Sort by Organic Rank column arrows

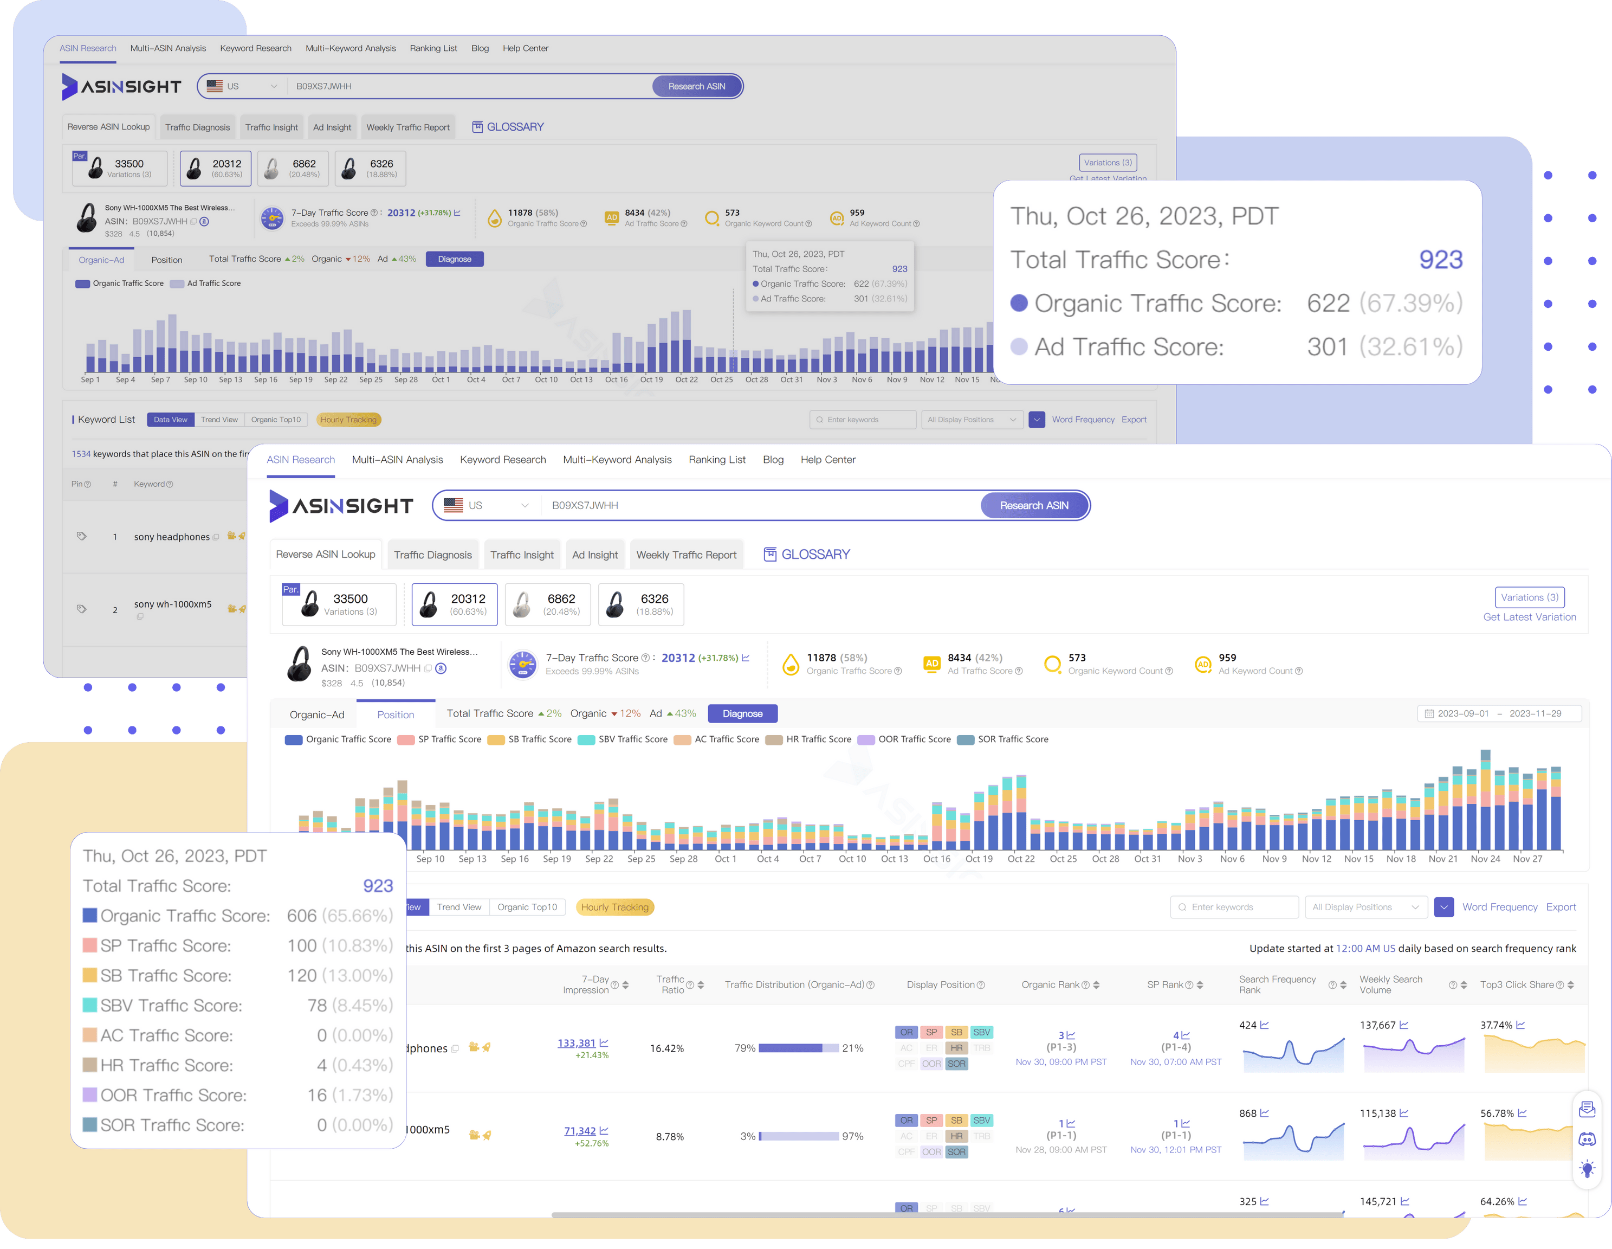click(x=1096, y=984)
